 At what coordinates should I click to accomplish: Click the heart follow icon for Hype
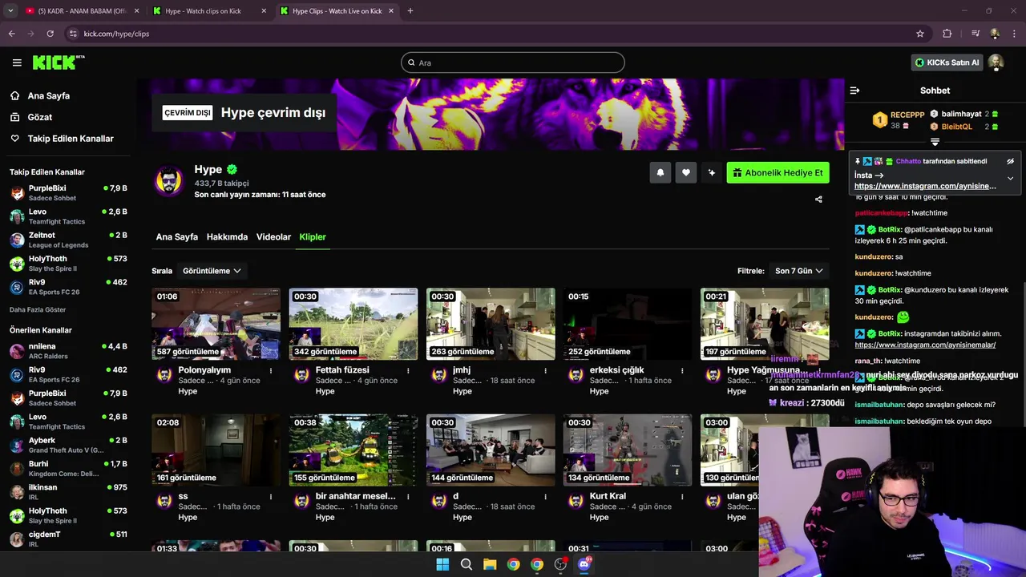coord(686,172)
